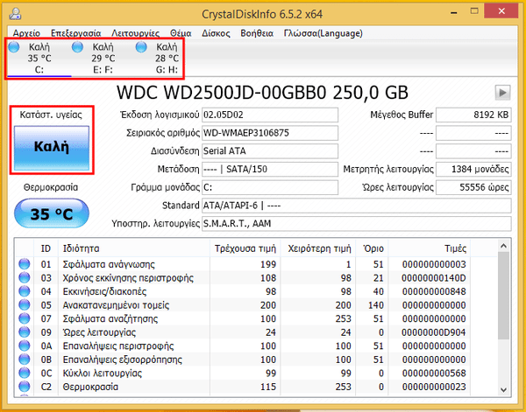Image resolution: width=526 pixels, height=412 pixels.
Task: Click the disk title WDC WD2500JD-00GBB0 250,0 GB
Action: (262, 93)
